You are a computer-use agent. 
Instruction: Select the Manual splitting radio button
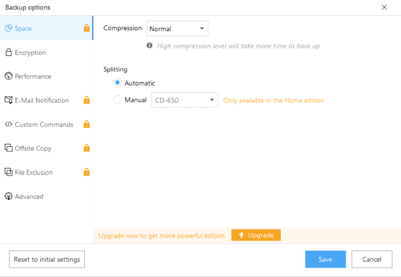point(117,100)
